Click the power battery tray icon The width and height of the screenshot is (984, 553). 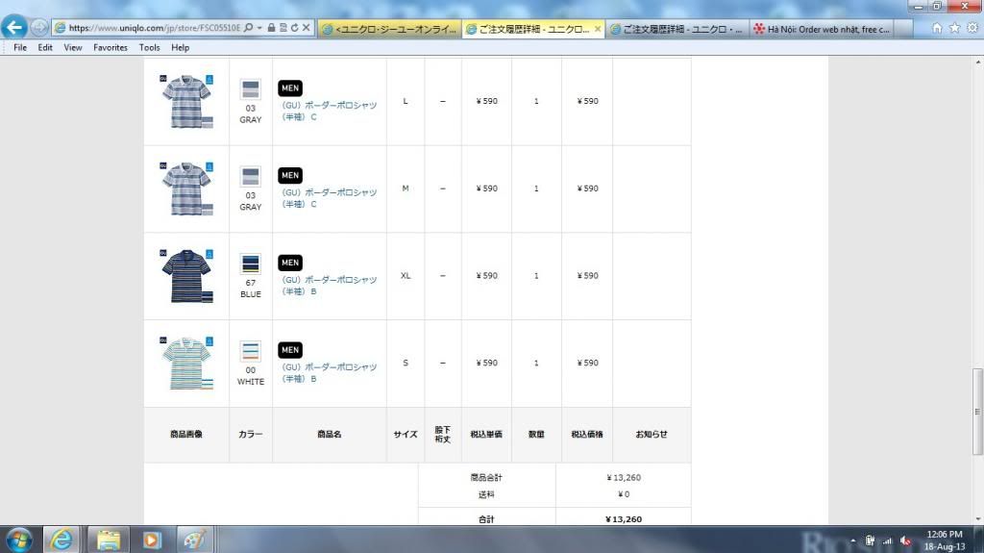click(x=870, y=540)
